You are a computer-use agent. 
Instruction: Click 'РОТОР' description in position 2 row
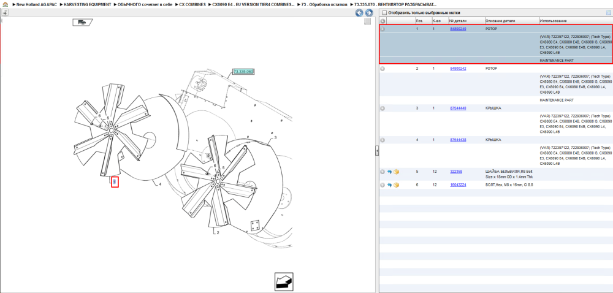[x=491, y=69]
